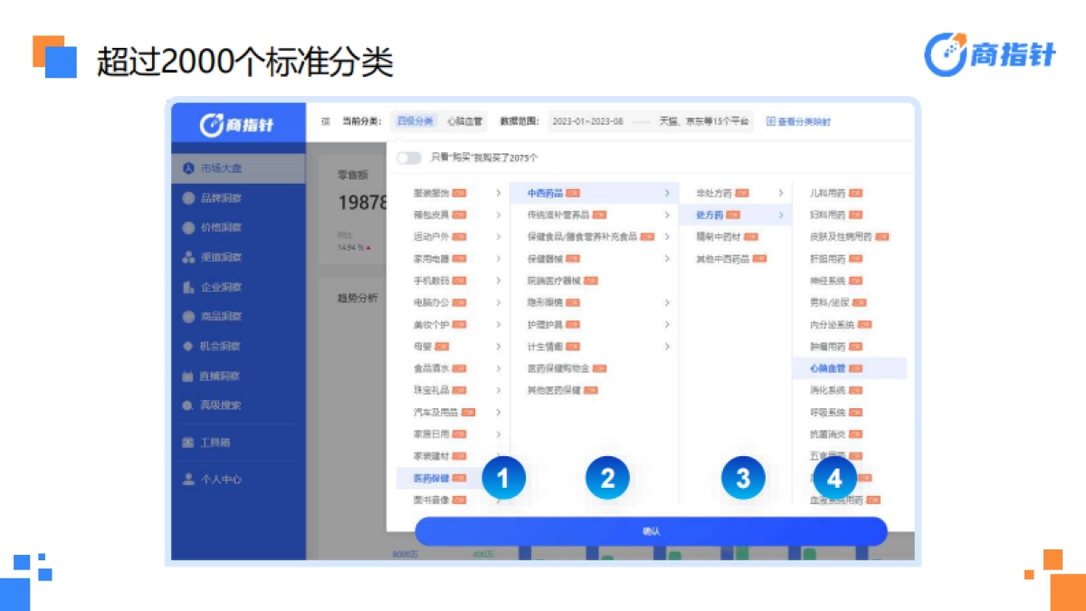Screen dimensions: 1086x611
Task: Expand the 非处方药 subcategory
Action: point(714,192)
